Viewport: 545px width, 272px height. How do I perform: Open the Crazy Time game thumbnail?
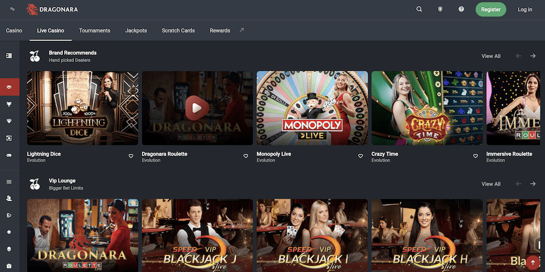(427, 108)
